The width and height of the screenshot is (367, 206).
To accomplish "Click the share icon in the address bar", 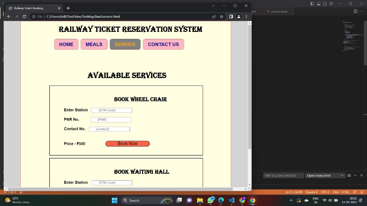I will 214,16.
